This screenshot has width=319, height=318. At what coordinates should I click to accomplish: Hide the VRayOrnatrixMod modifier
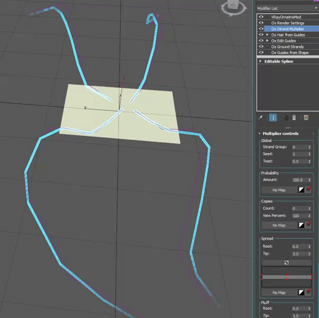pos(261,16)
